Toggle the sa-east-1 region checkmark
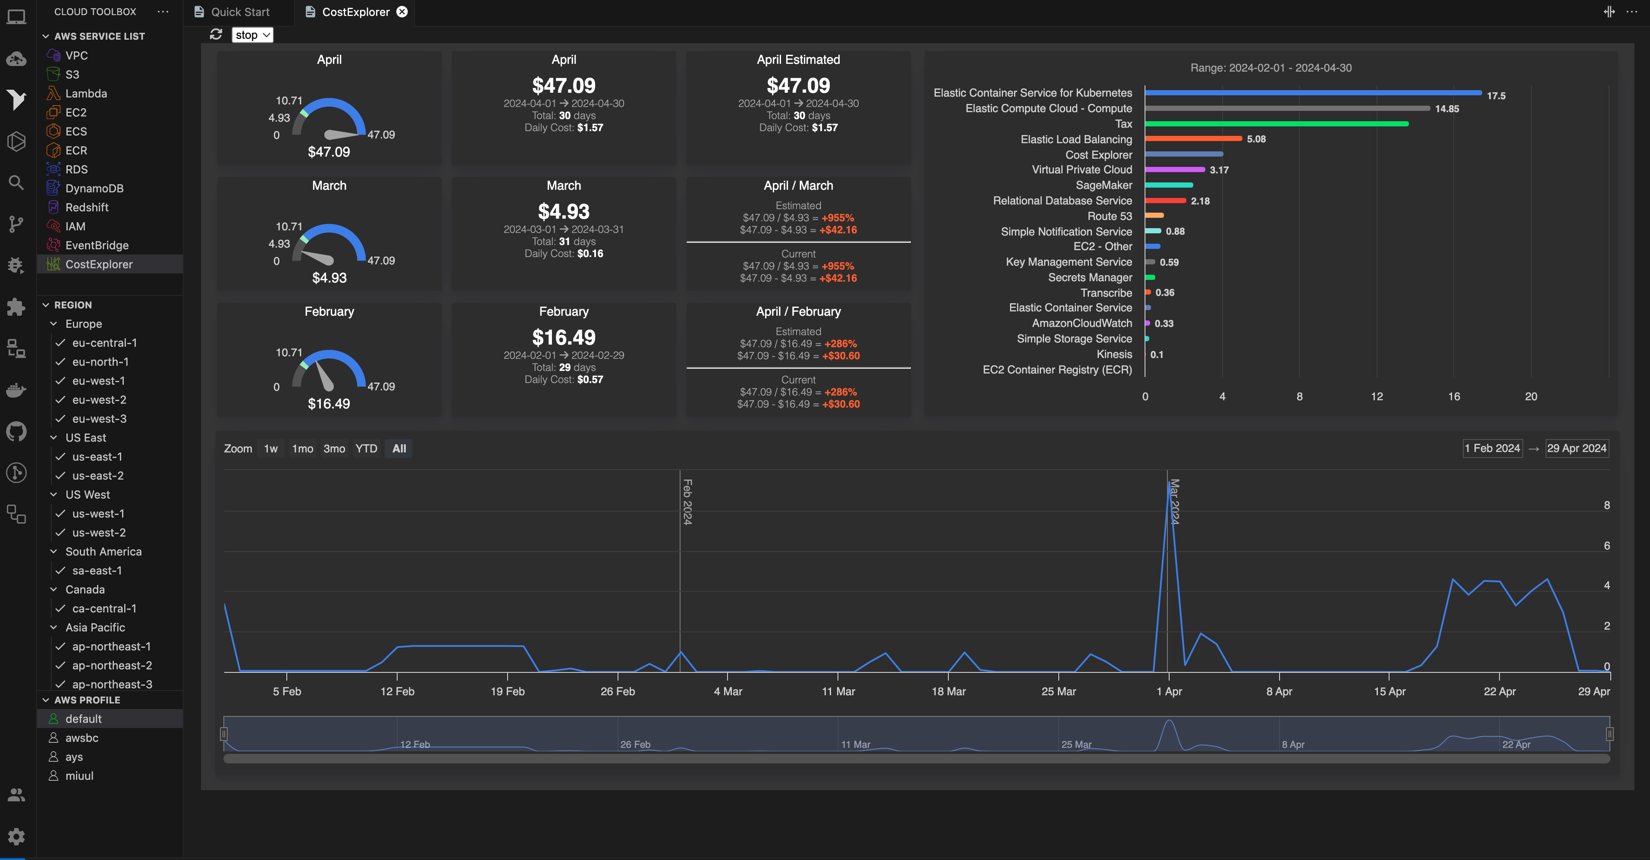The image size is (1650, 860). [x=60, y=571]
